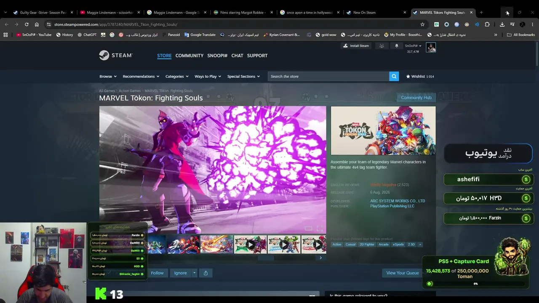
Task: Show the next media thumbnails with the right arrow
Action: (320, 258)
